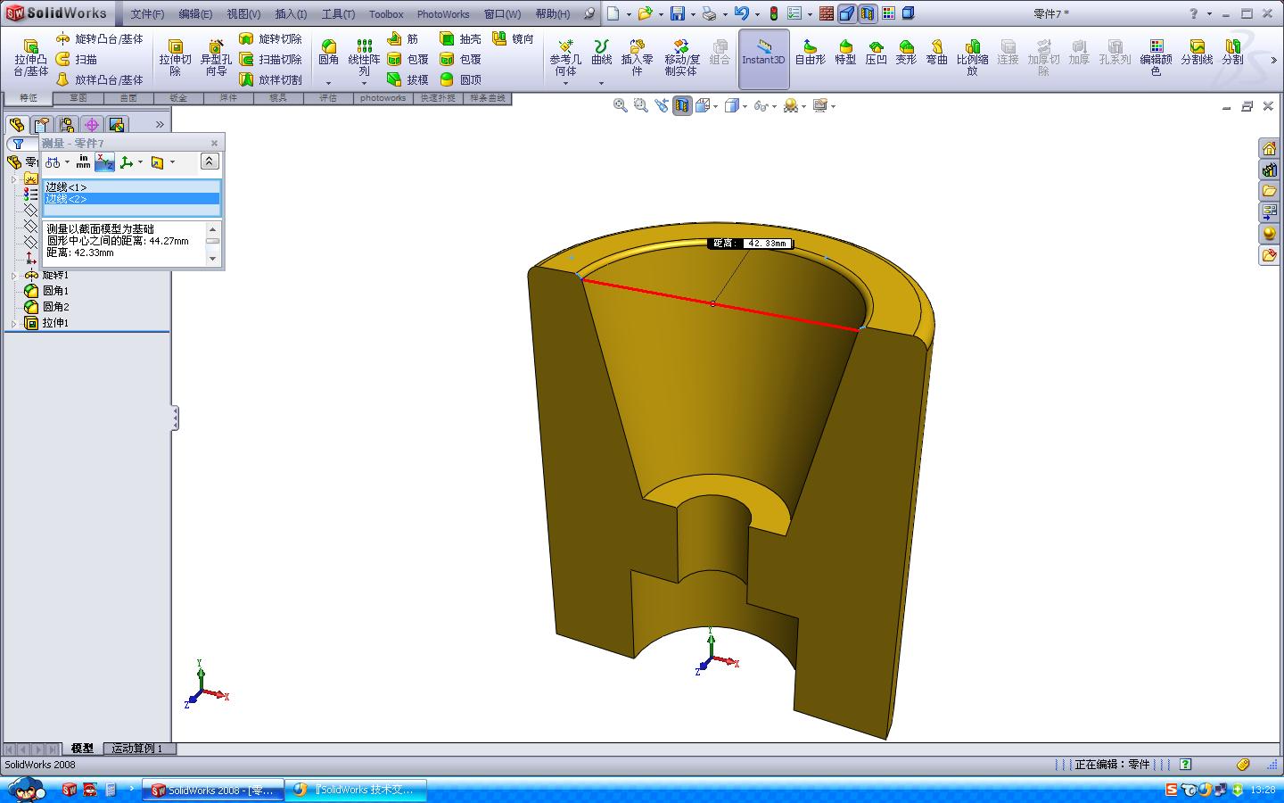The height and width of the screenshot is (803, 1284).
Task: Expand the 线性阵列 pattern dropdown arrow
Action: [x=364, y=83]
